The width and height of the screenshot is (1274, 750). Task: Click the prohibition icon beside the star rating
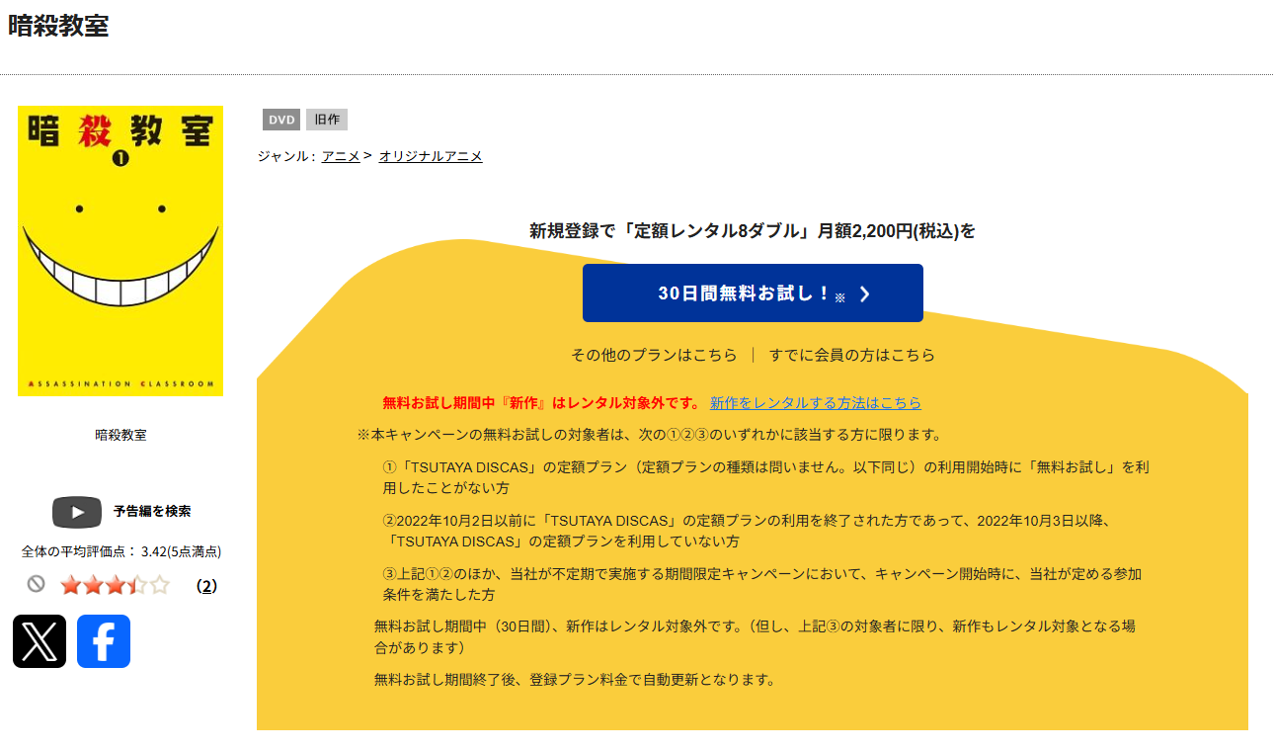pyautogui.click(x=36, y=584)
